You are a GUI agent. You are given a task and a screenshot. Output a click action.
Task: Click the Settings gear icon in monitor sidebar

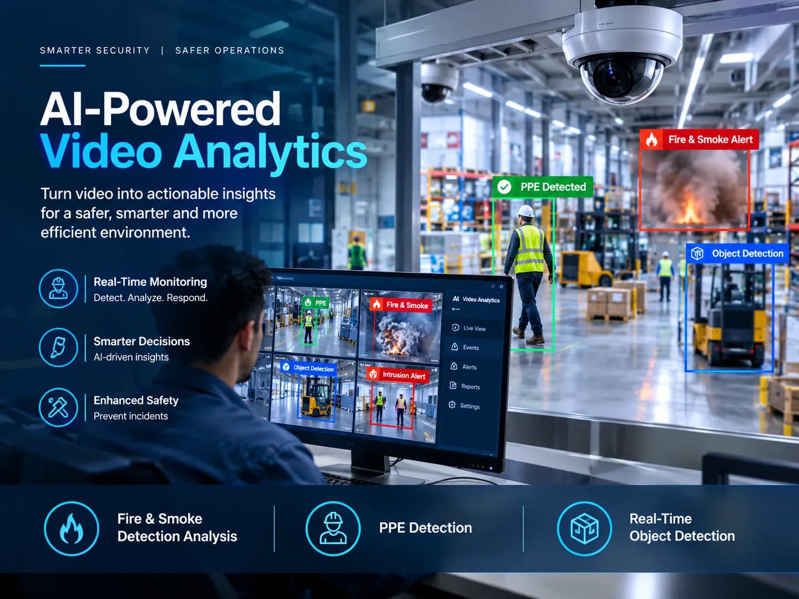[x=452, y=405]
